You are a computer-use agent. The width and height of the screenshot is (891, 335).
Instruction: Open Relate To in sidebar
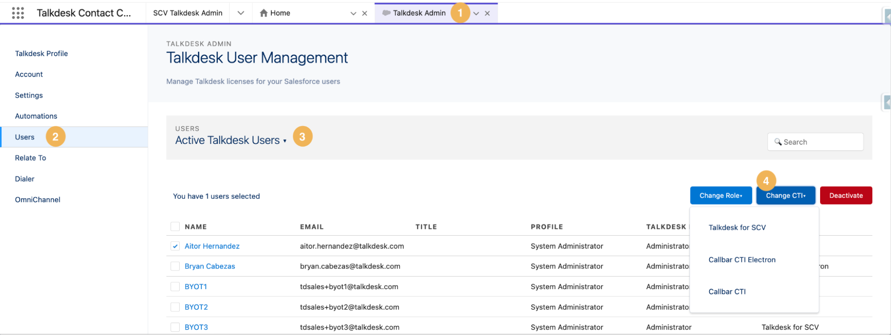pos(30,158)
